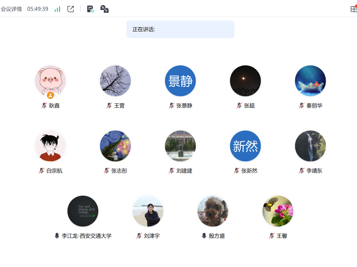This screenshot has height=267, width=357.
Task: Select 张新然's blue 新然 avatar
Action: click(245, 146)
